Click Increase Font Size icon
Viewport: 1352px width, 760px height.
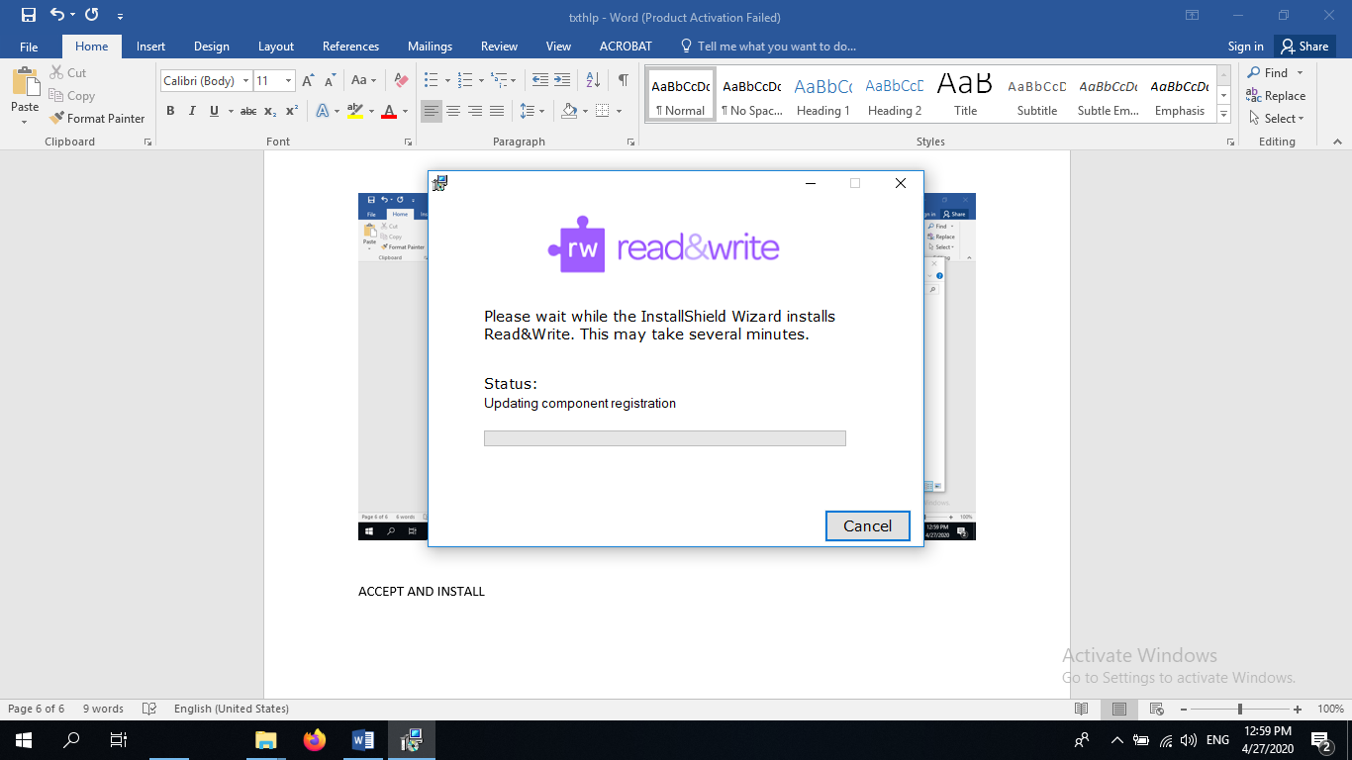pos(308,80)
